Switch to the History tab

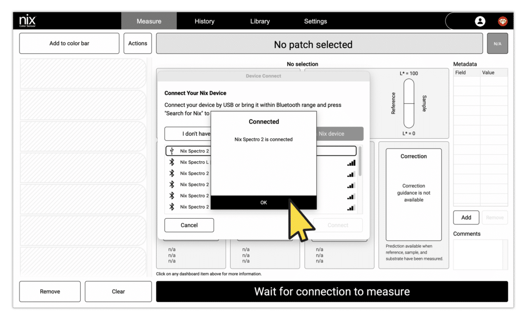(204, 21)
